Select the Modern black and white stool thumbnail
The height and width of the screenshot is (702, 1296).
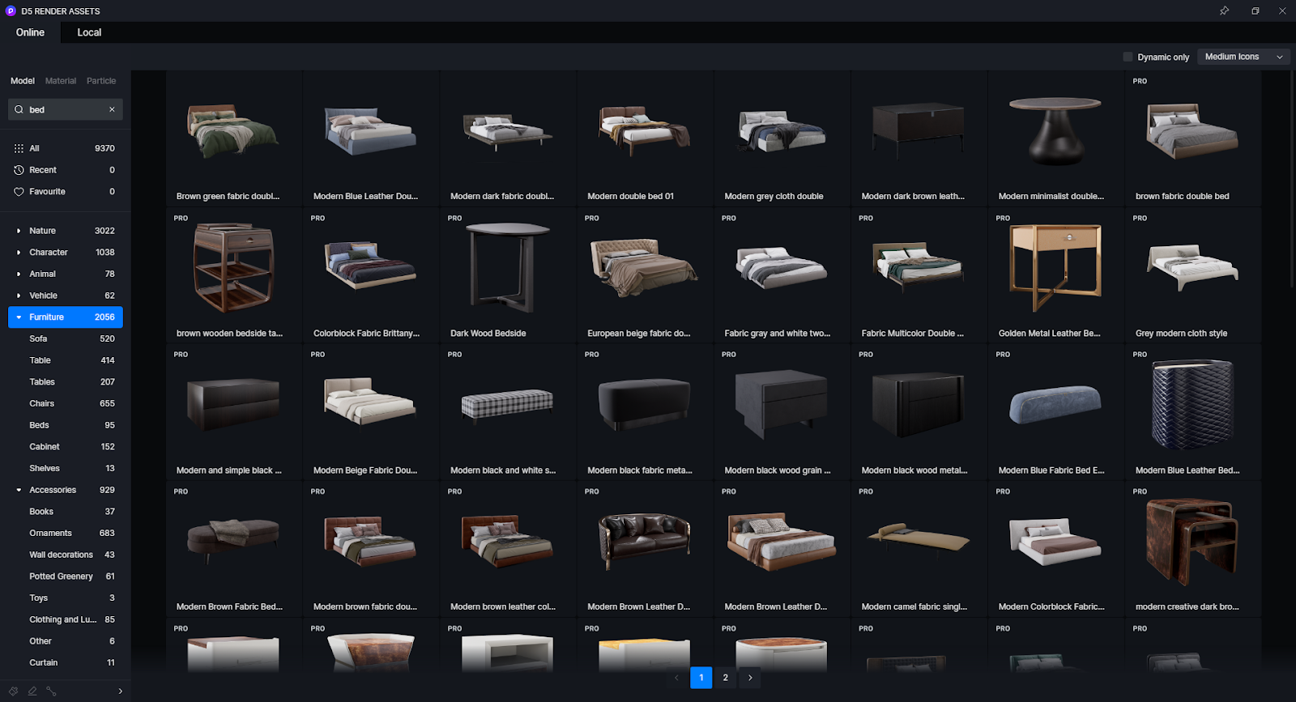click(507, 405)
